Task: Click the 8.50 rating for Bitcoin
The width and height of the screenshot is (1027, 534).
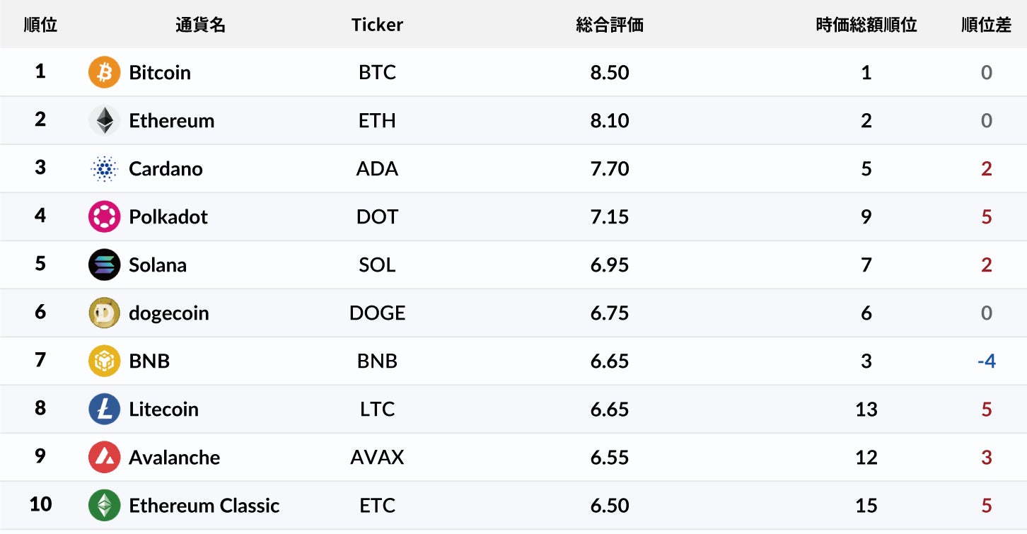Action: click(610, 73)
